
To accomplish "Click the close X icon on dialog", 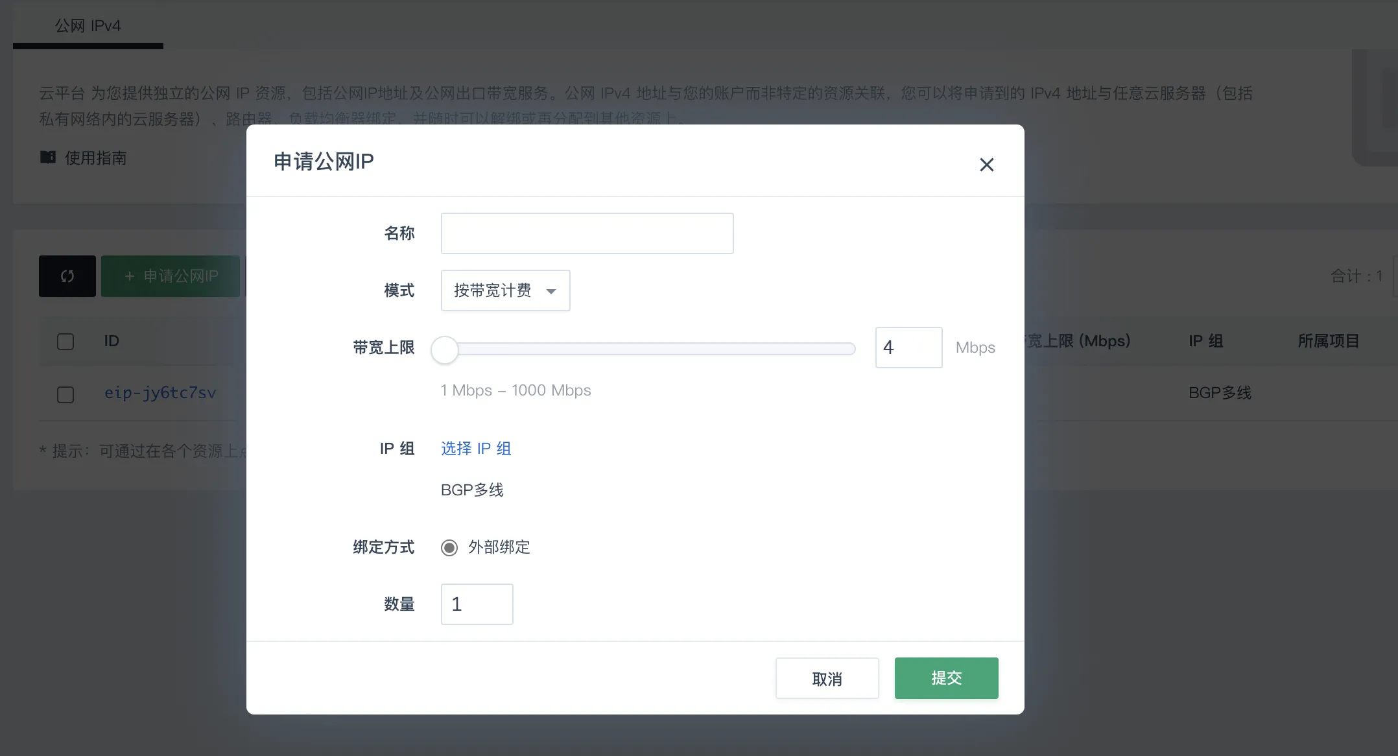I will coord(987,164).
